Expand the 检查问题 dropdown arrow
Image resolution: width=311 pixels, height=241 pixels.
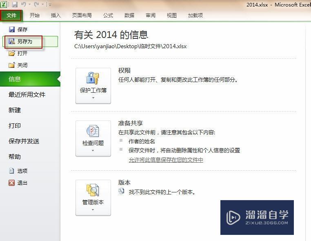point(93,151)
